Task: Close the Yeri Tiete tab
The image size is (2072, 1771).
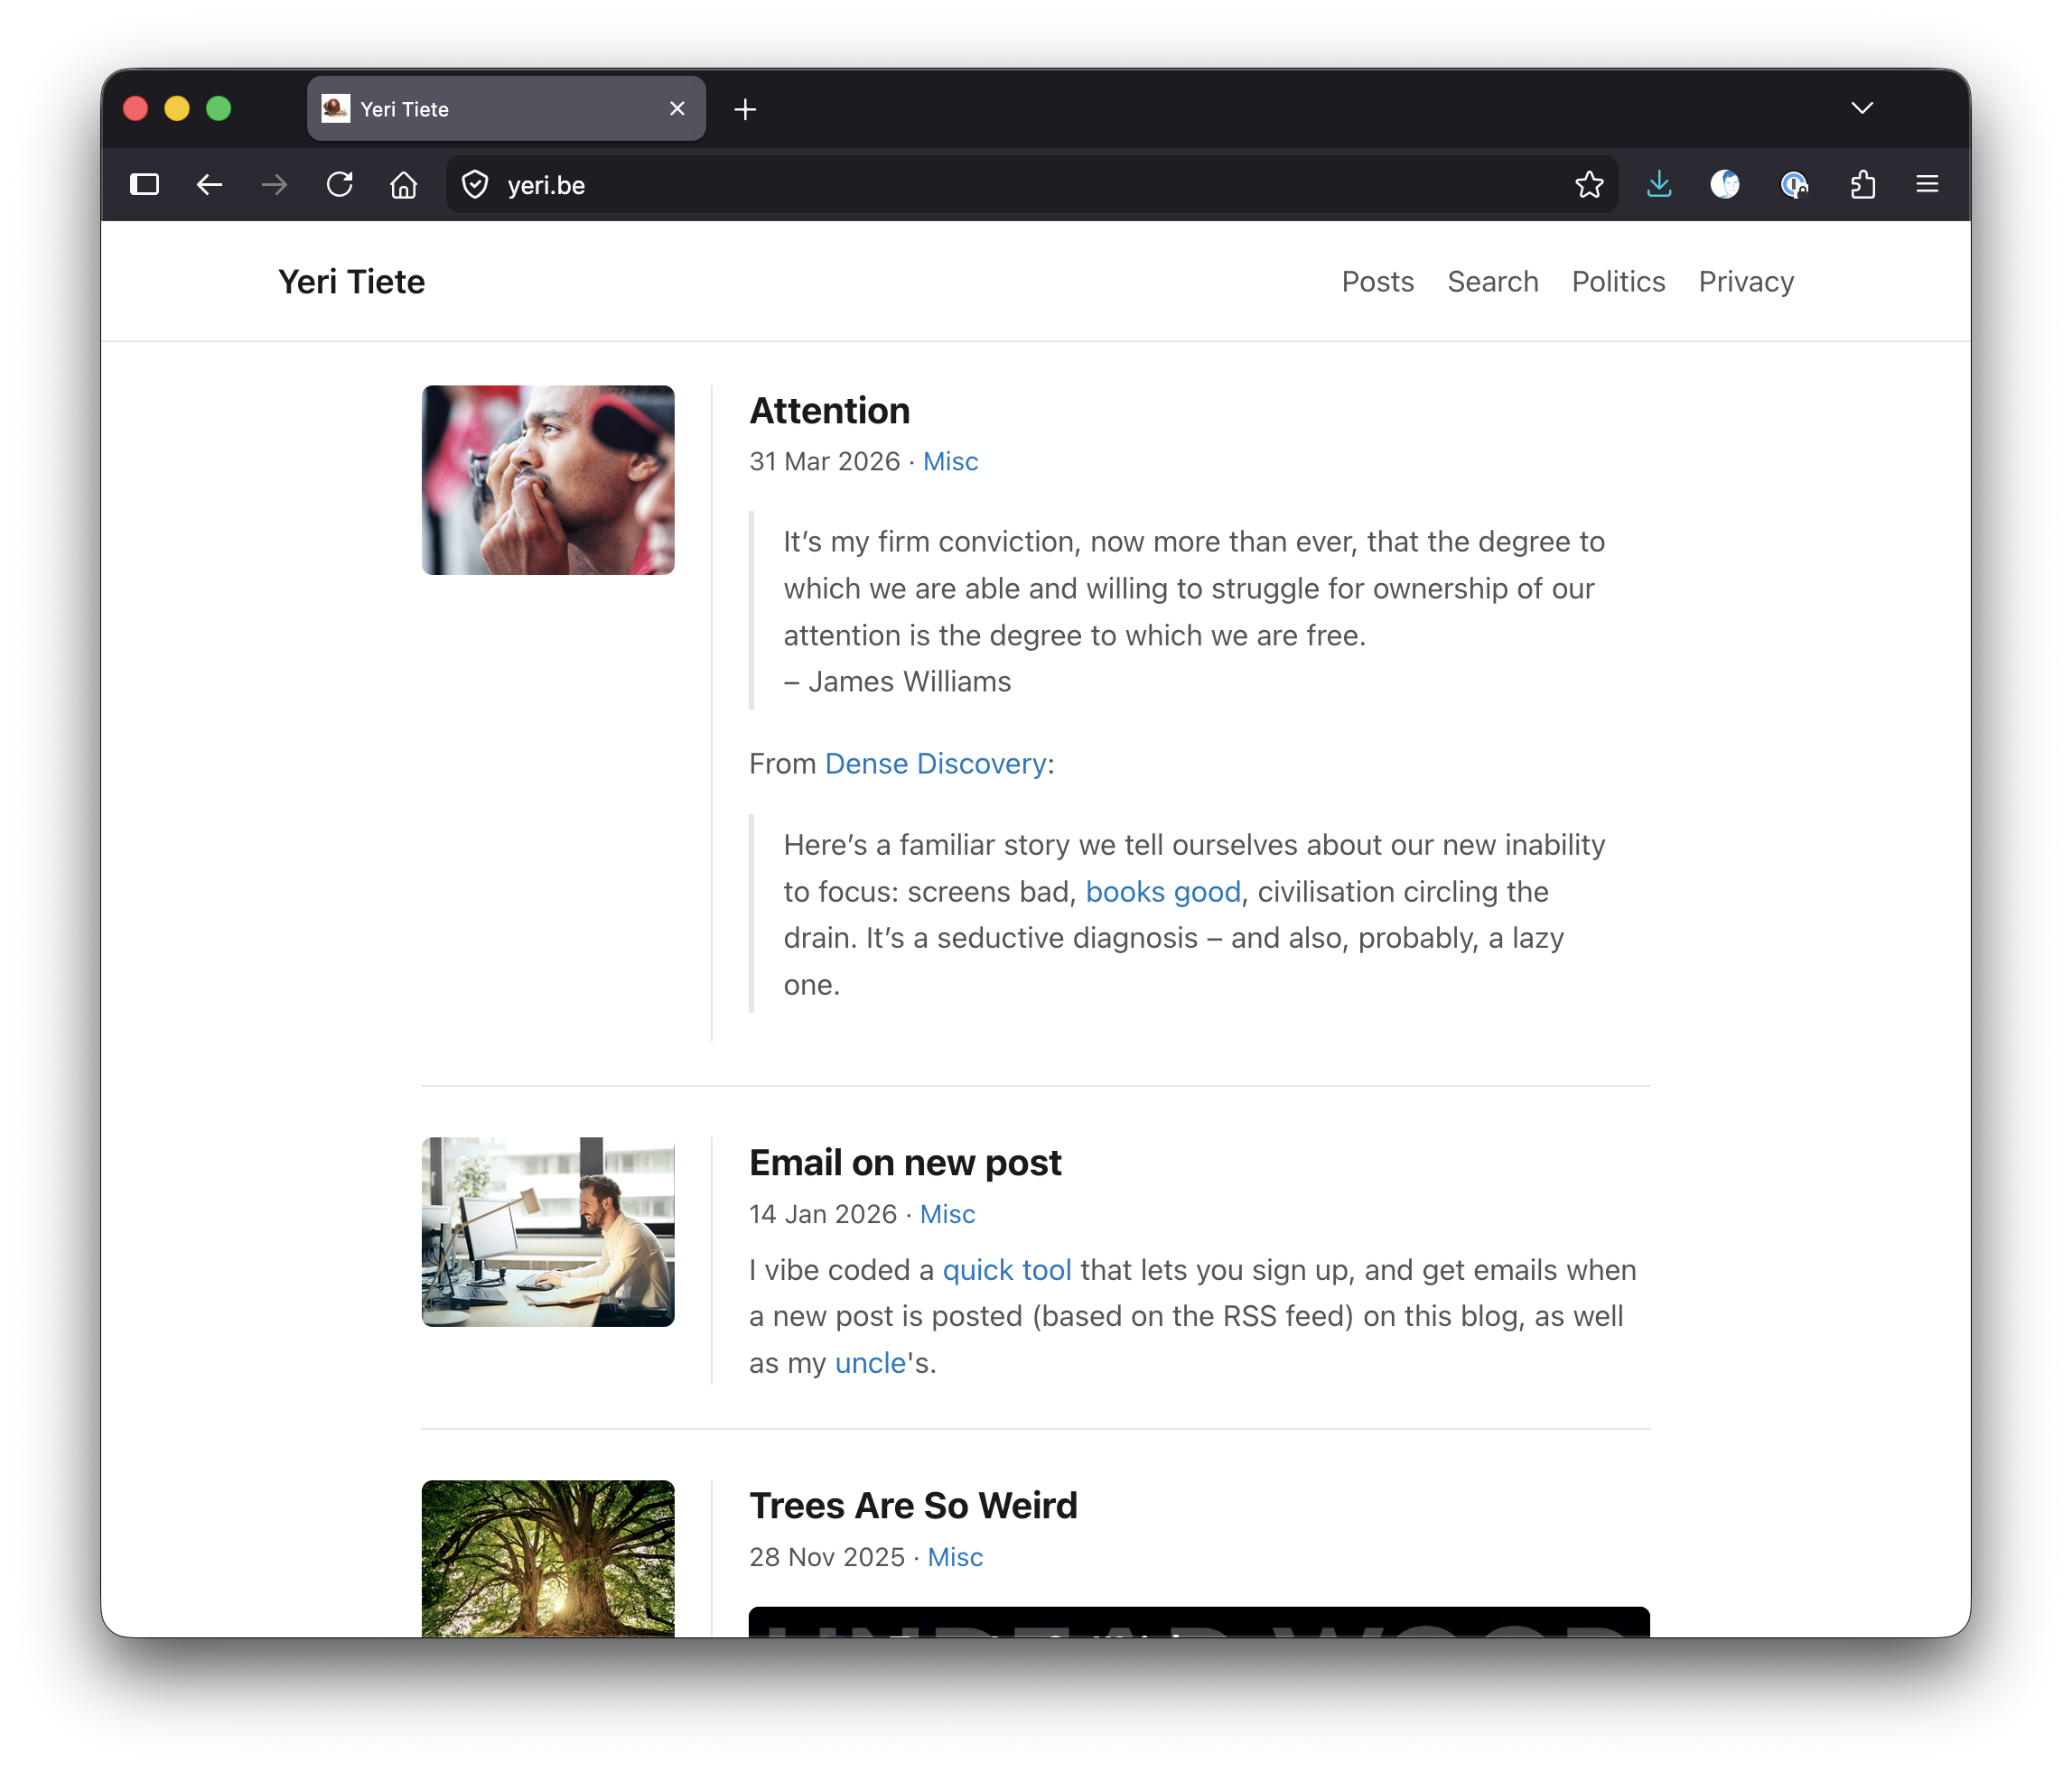Action: pyautogui.click(x=677, y=109)
